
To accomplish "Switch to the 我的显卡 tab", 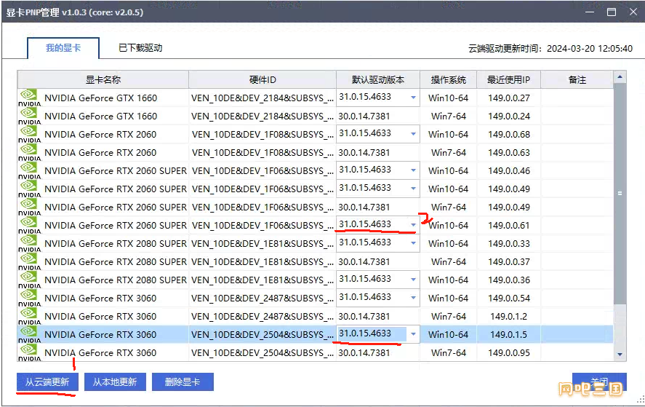I will pyautogui.click(x=63, y=48).
